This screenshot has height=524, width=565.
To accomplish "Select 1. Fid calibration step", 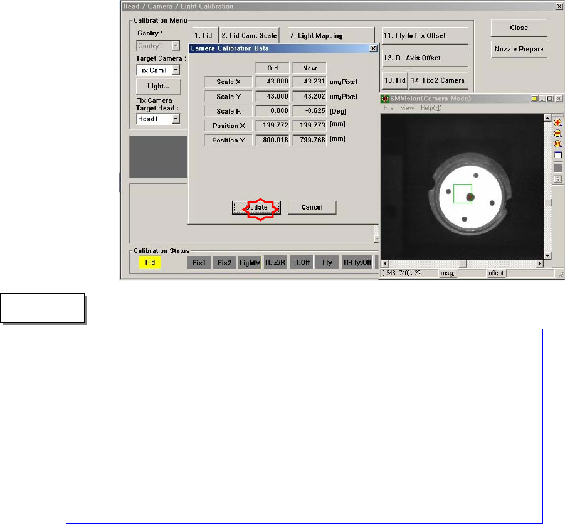I will click(205, 35).
